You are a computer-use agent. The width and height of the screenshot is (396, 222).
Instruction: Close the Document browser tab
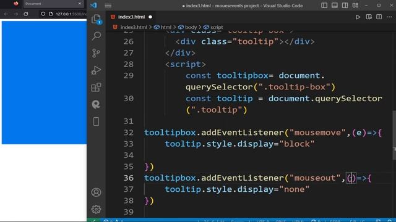coord(80,4)
